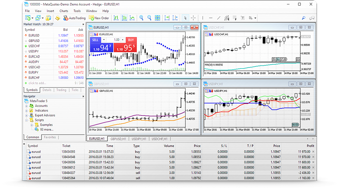Select the Fibonacci retracement tool

tap(235, 18)
